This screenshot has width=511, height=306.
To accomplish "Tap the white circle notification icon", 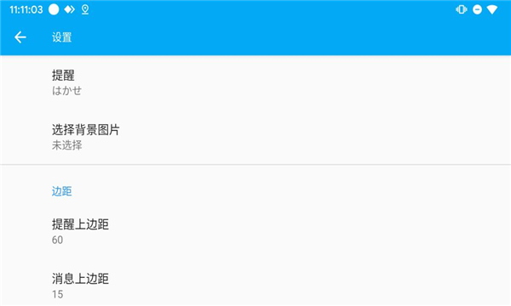I will pyautogui.click(x=54, y=9).
